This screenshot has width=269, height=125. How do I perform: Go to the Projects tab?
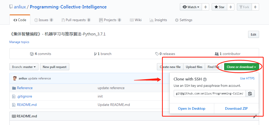(110, 20)
